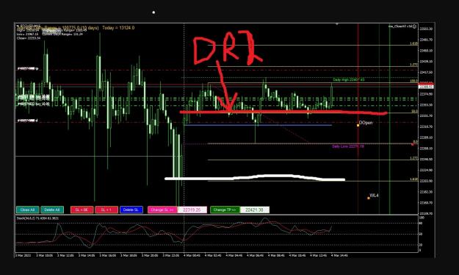Click the stop loss field showing 22319.26
Image resolution: width=459 pixels, height=275 pixels.
pyautogui.click(x=192, y=210)
